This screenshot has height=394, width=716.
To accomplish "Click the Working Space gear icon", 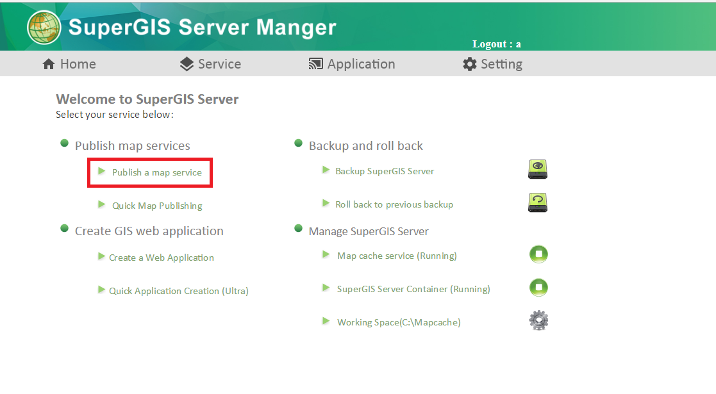I will pos(539,320).
